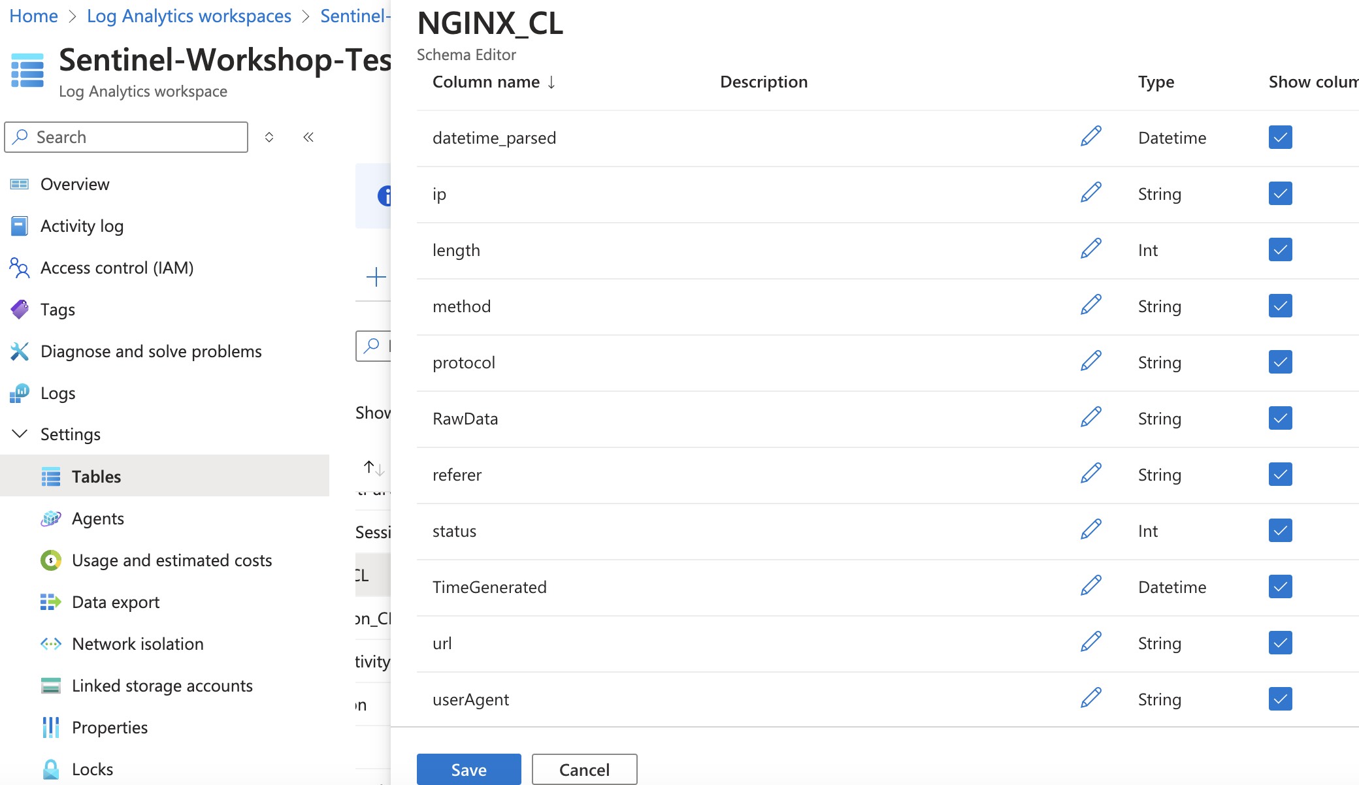Toggle the RawData column checkbox
Viewport: 1359px width, 785px height.
coord(1281,418)
